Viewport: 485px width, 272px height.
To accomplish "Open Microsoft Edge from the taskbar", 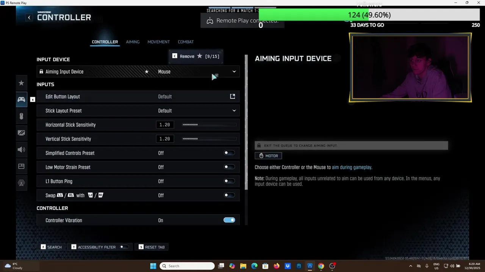I will tap(254, 266).
